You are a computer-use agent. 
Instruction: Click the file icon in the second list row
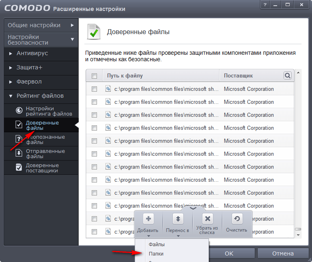pyautogui.click(x=108, y=101)
